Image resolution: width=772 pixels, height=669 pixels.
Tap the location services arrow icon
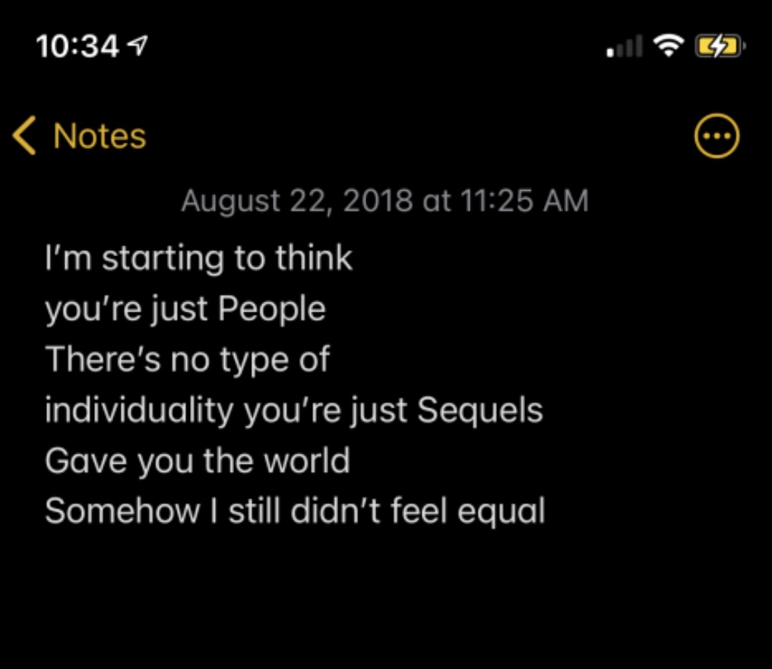point(140,47)
